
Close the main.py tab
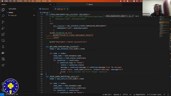coord(67,9)
